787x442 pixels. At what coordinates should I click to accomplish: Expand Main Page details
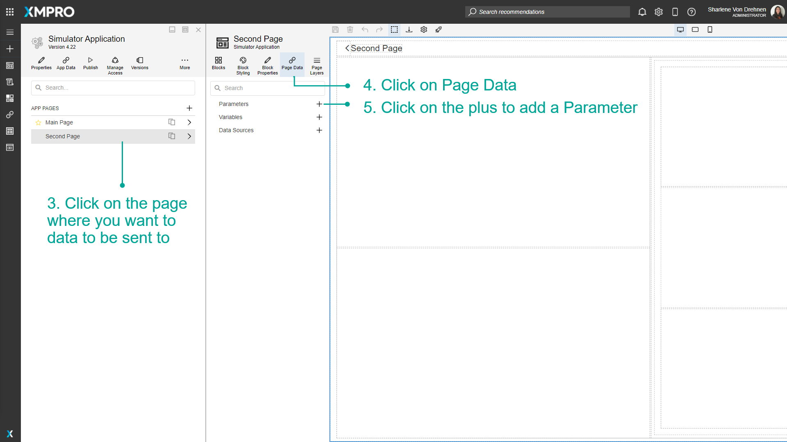(189, 122)
